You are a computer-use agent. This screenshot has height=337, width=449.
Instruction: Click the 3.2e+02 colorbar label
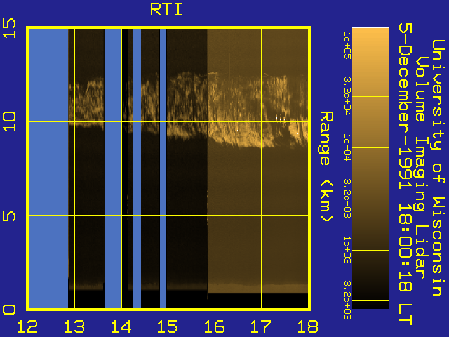tap(347, 300)
